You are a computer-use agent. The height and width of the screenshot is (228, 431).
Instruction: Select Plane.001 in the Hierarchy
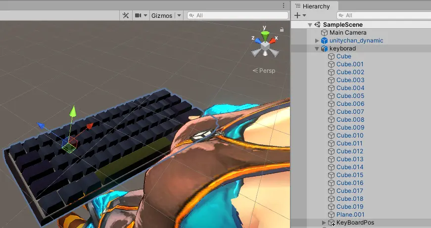click(350, 215)
